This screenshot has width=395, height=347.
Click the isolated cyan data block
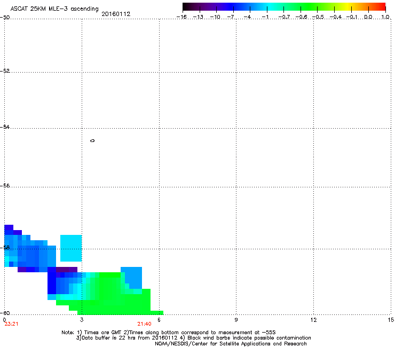[x=71, y=248]
